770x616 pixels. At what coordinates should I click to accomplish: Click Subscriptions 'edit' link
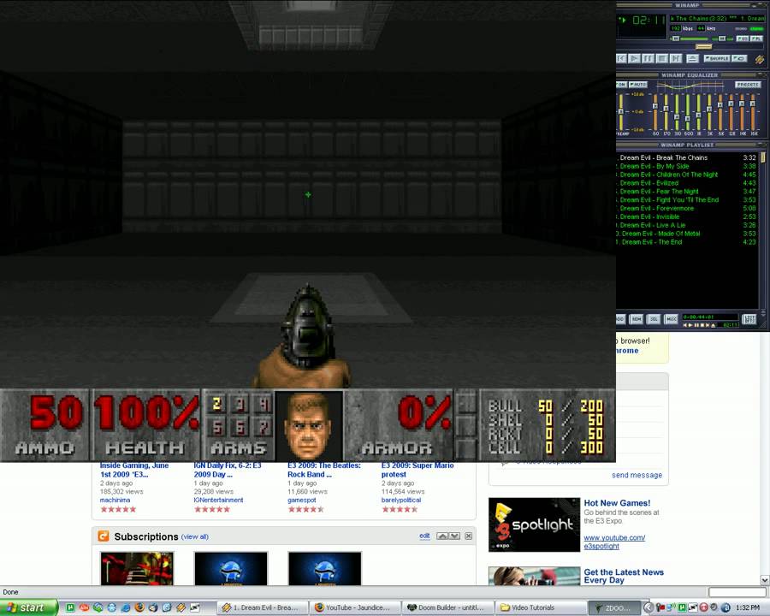coord(424,536)
